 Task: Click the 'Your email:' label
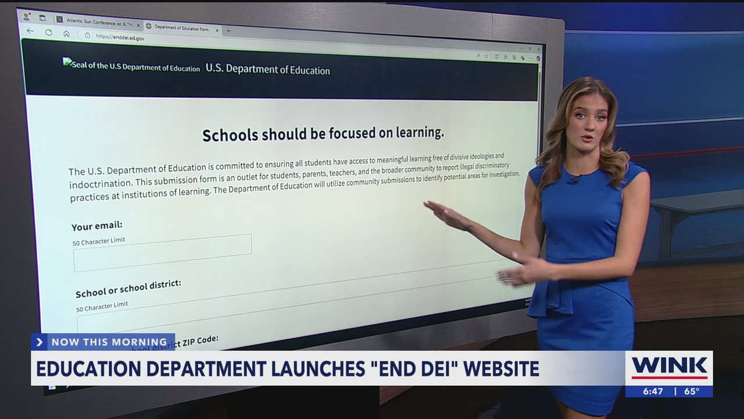point(97,226)
